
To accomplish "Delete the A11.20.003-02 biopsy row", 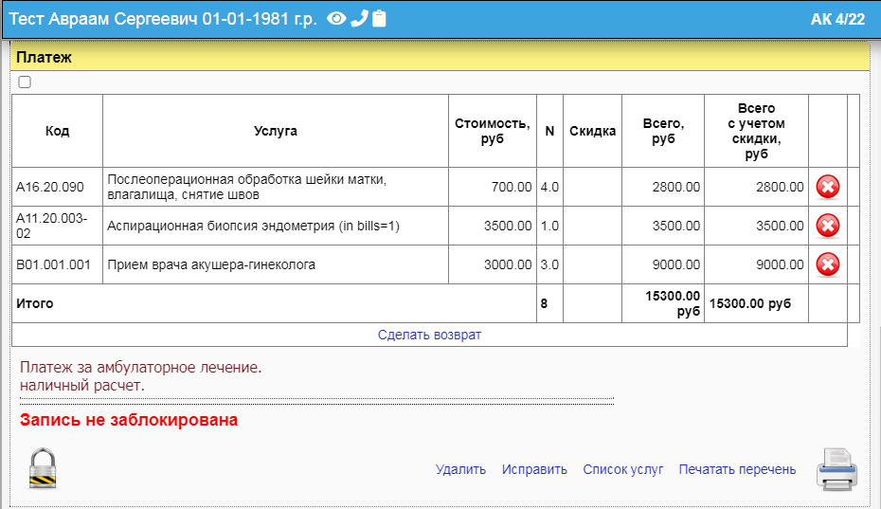I will point(827,226).
